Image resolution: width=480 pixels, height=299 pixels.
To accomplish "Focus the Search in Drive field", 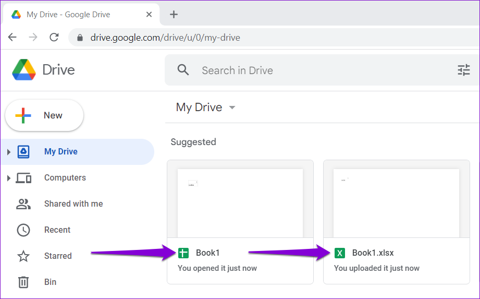I will [x=322, y=70].
